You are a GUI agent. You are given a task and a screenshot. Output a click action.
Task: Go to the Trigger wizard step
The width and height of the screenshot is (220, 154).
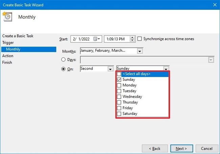[x=8, y=43]
